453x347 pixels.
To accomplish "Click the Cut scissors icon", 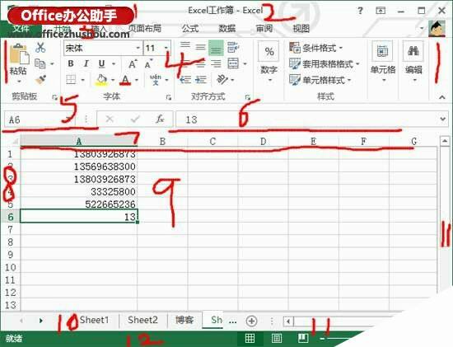I will click(x=40, y=48).
